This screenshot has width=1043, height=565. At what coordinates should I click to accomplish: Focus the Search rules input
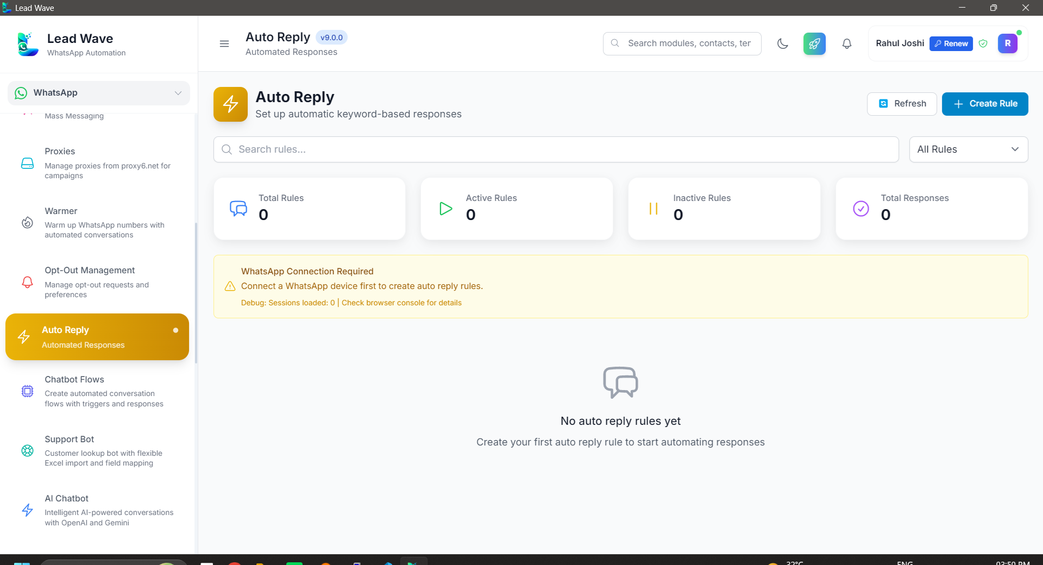tap(556, 149)
